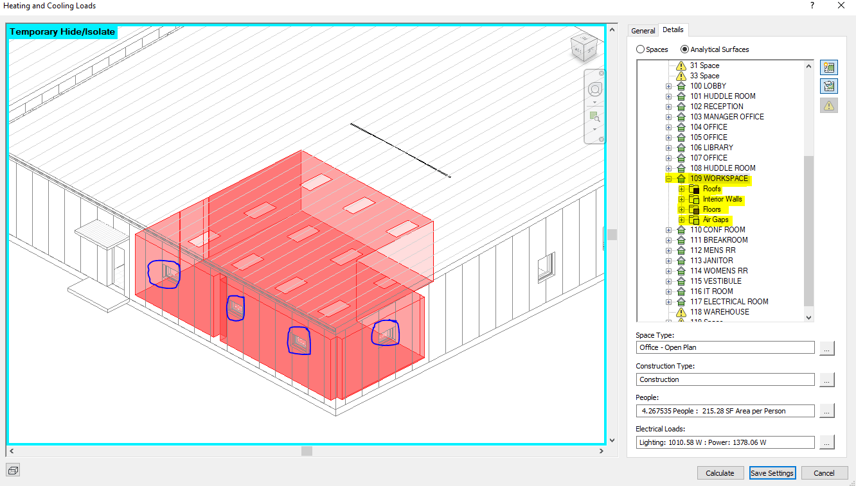The image size is (856, 486).
Task: Select 108 HUDDLE ROOM in the tree
Action: [x=723, y=168]
